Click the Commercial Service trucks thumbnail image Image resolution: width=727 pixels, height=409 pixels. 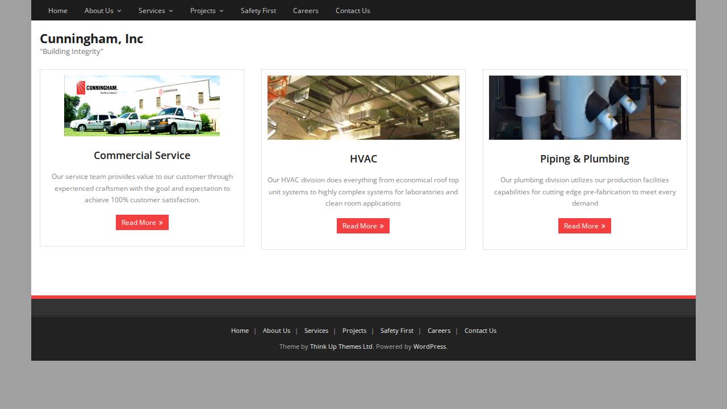pos(142,106)
